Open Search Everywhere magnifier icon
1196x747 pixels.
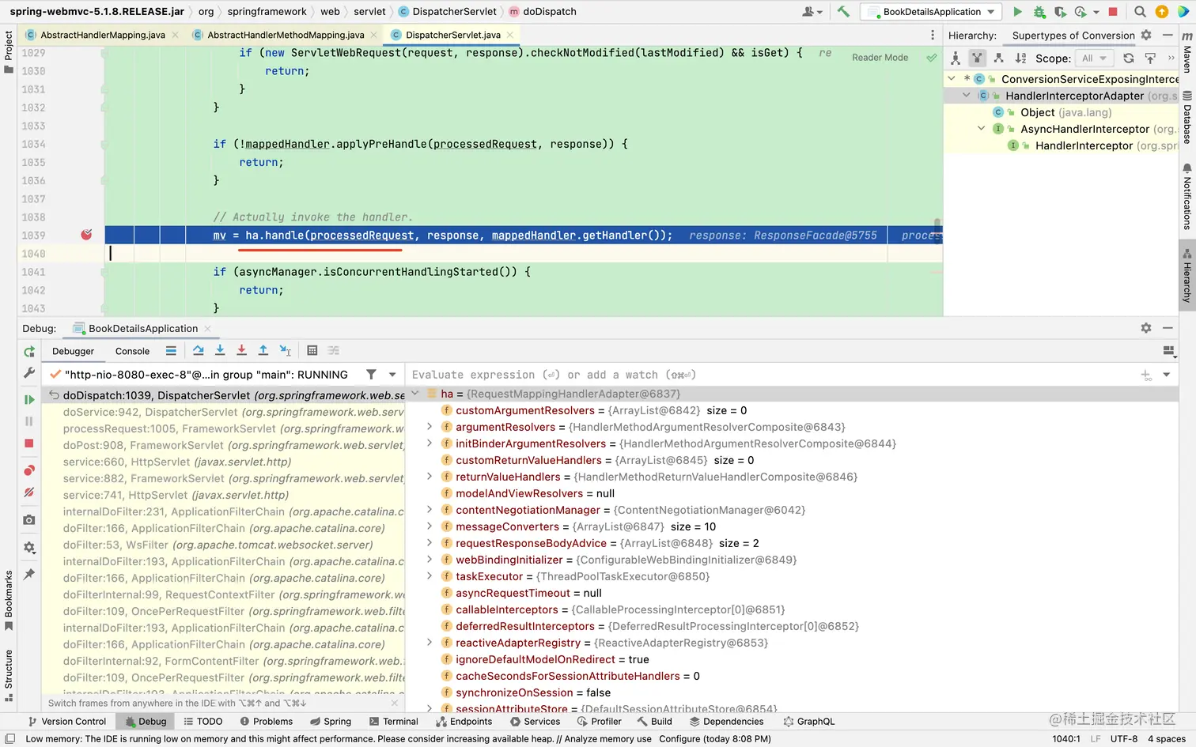pos(1140,12)
